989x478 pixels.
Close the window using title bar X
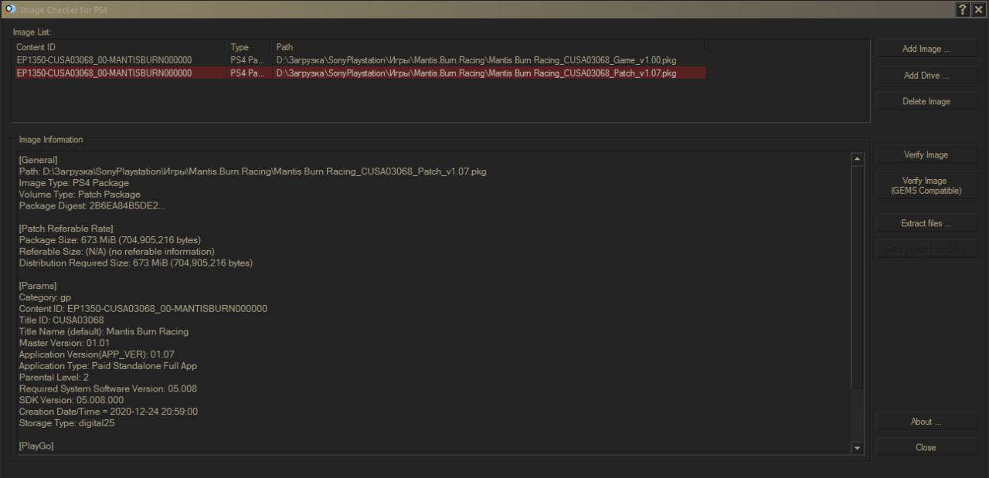pyautogui.click(x=978, y=9)
